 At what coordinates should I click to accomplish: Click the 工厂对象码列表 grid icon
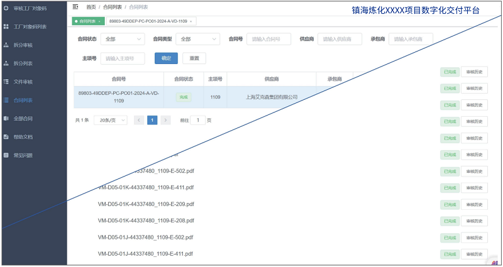pyautogui.click(x=6, y=26)
